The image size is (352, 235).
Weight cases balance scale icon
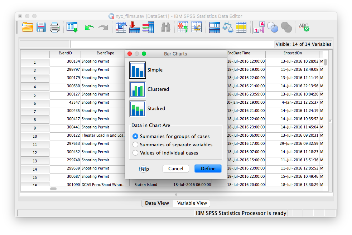pos(228,27)
